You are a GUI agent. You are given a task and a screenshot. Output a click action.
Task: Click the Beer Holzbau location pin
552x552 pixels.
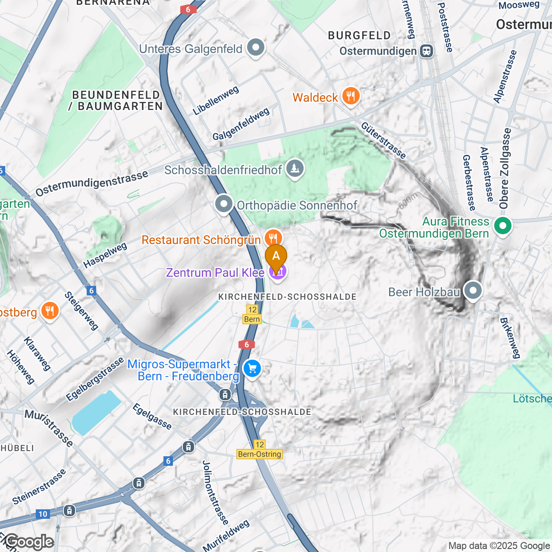474,291
